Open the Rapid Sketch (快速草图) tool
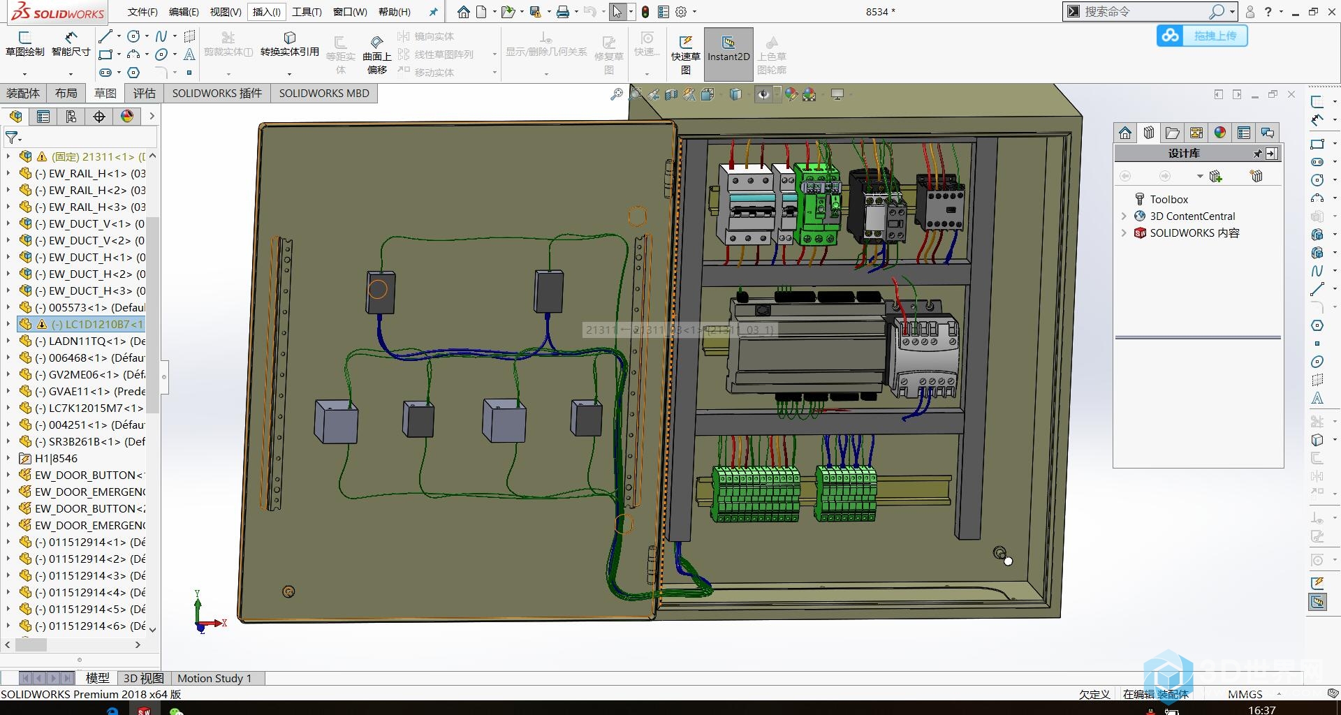 click(x=685, y=54)
